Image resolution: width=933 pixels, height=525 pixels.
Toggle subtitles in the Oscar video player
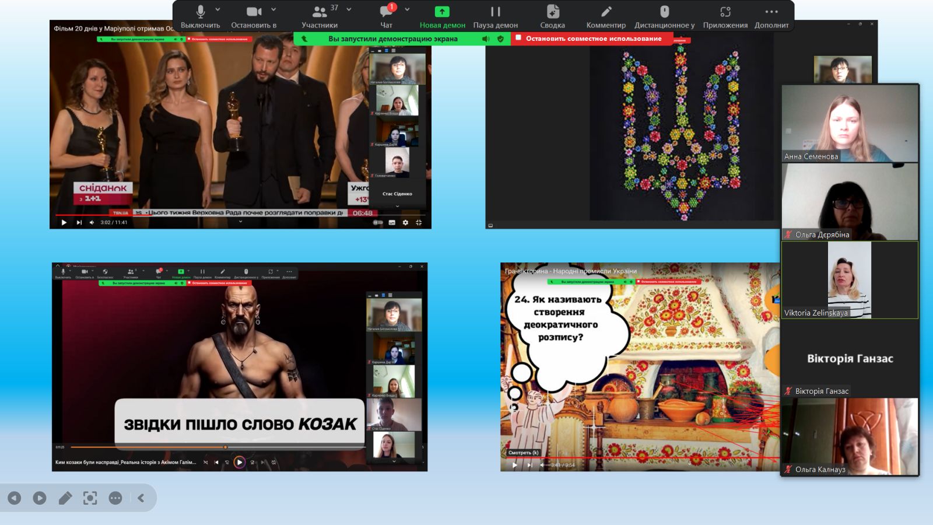[x=392, y=222]
